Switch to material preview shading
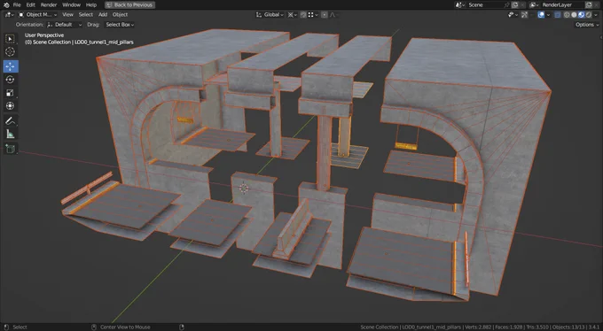 click(582, 14)
